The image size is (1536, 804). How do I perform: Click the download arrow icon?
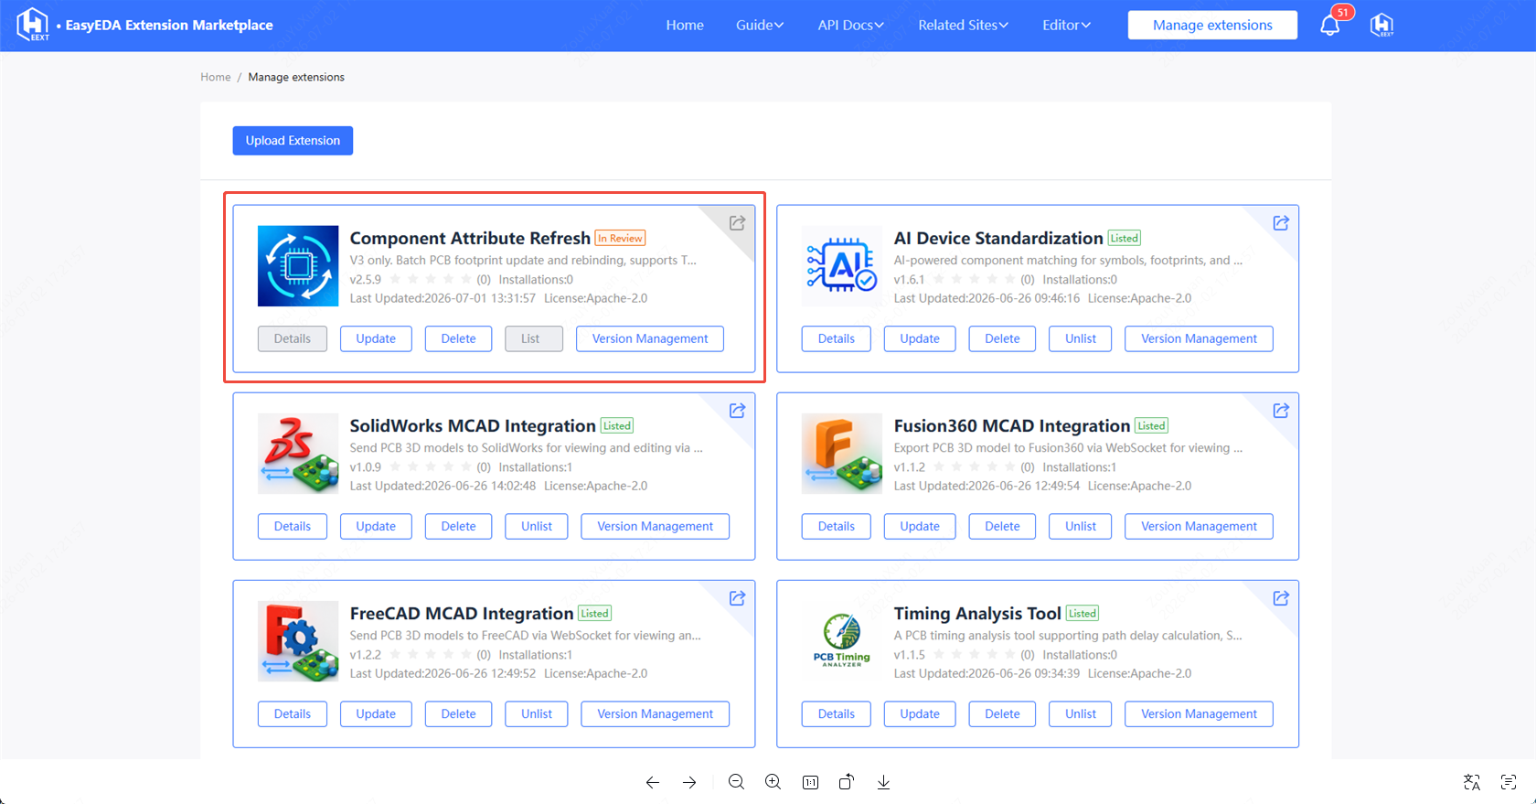coord(883,782)
